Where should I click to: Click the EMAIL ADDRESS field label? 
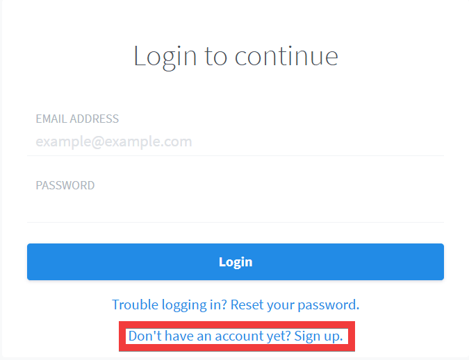pos(77,119)
